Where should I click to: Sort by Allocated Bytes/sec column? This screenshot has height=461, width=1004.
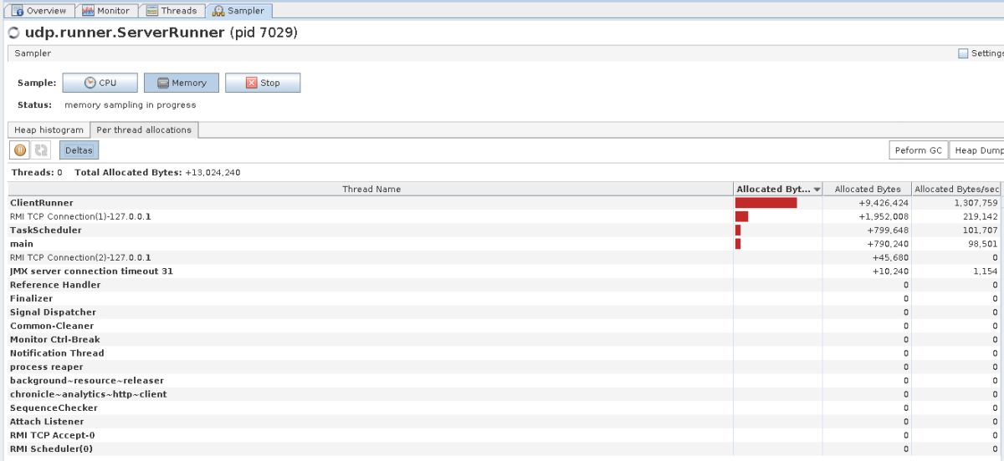point(957,189)
